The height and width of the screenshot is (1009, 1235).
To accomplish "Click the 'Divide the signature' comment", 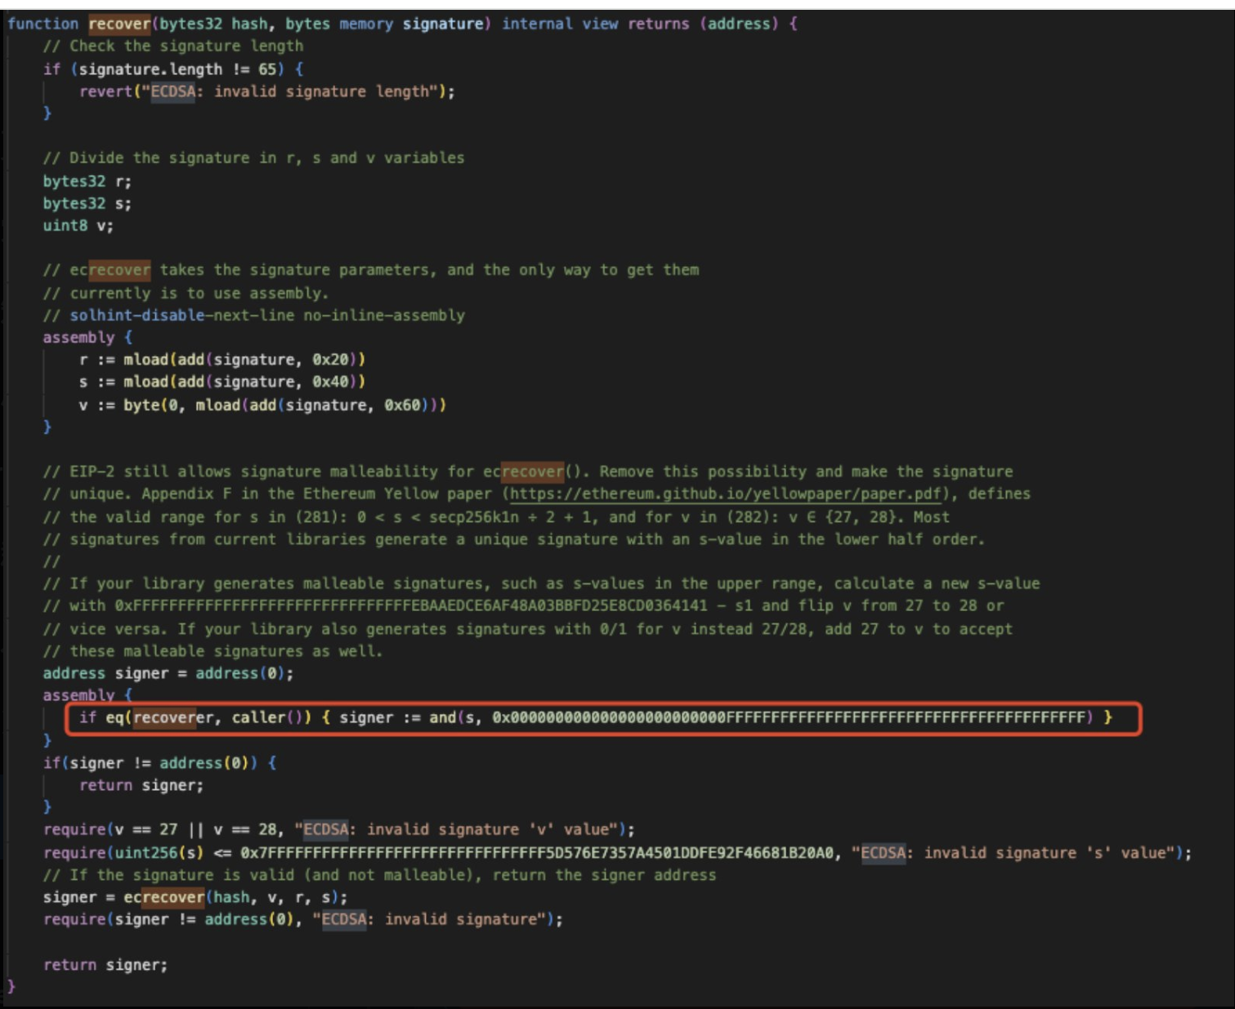I will pyautogui.click(x=253, y=158).
